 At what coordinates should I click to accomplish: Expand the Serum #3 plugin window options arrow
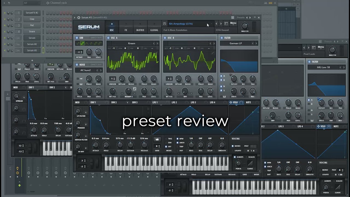click(75, 18)
